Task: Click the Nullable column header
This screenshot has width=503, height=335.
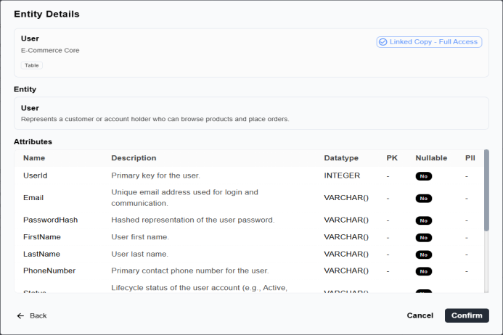Action: [431, 158]
